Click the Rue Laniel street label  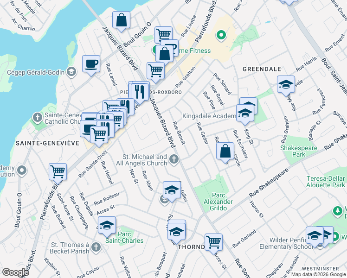(111, 75)
